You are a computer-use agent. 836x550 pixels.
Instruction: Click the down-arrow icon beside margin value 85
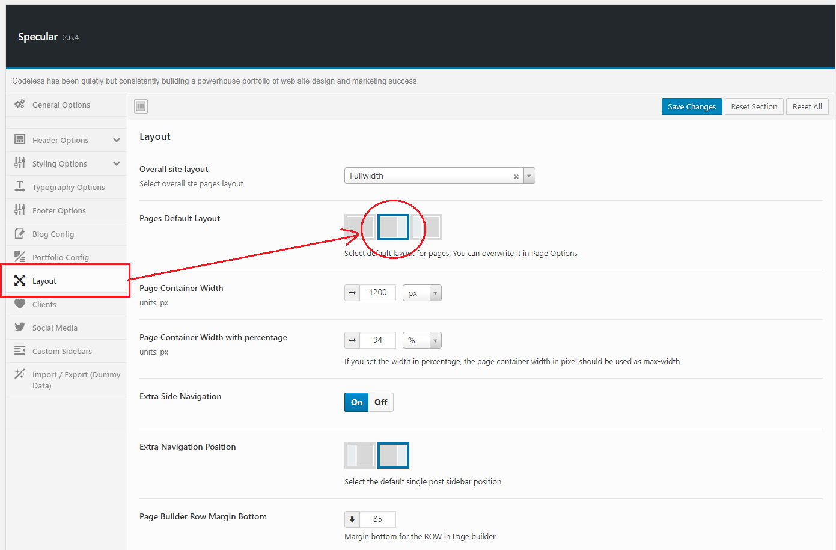[352, 519]
